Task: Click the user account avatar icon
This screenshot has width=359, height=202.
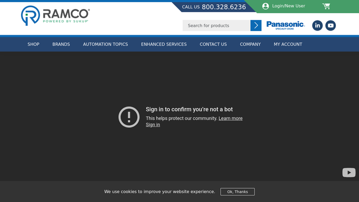Action: pyautogui.click(x=265, y=6)
